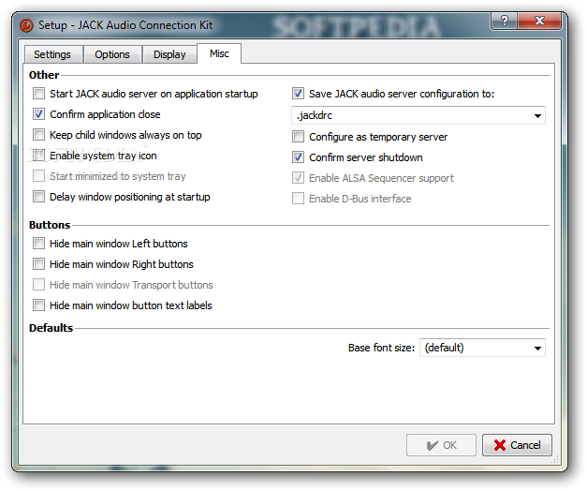Toggle Keep child windows always on top
Screen dimensions: 587x491
point(39,135)
